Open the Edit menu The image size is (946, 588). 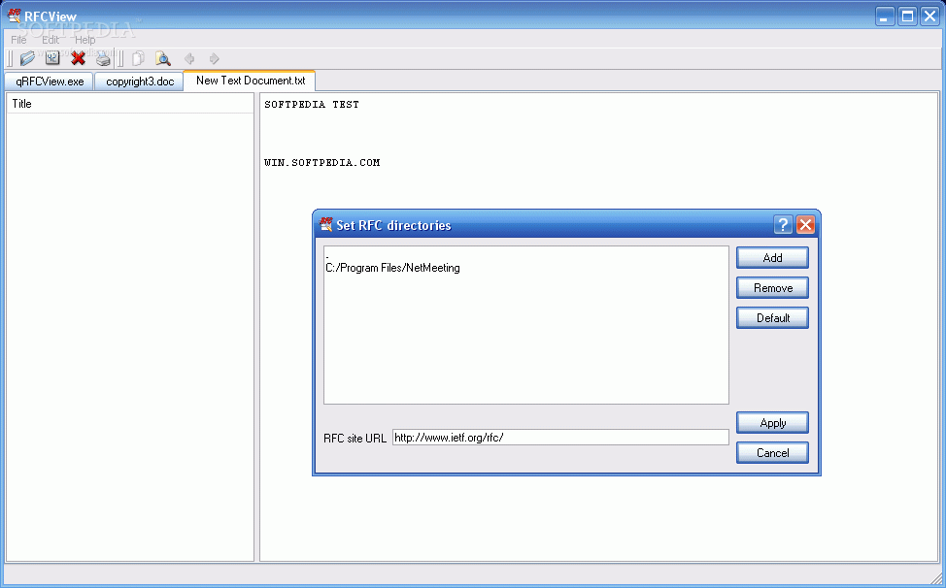click(51, 40)
